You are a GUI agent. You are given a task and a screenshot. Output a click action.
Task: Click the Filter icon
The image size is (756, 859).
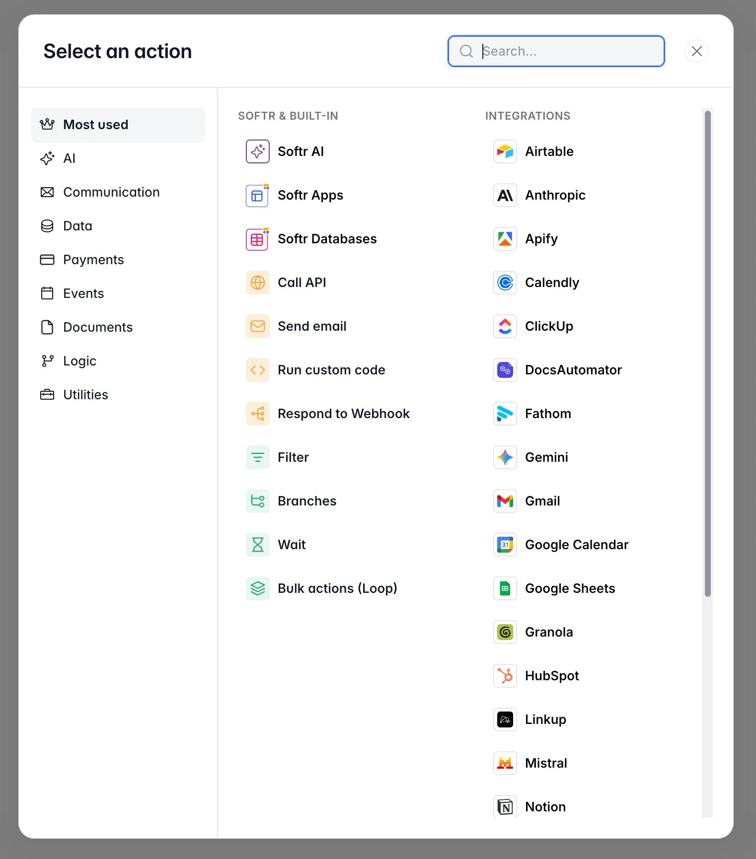point(257,457)
